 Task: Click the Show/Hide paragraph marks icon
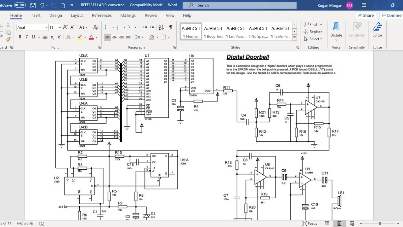[171, 27]
